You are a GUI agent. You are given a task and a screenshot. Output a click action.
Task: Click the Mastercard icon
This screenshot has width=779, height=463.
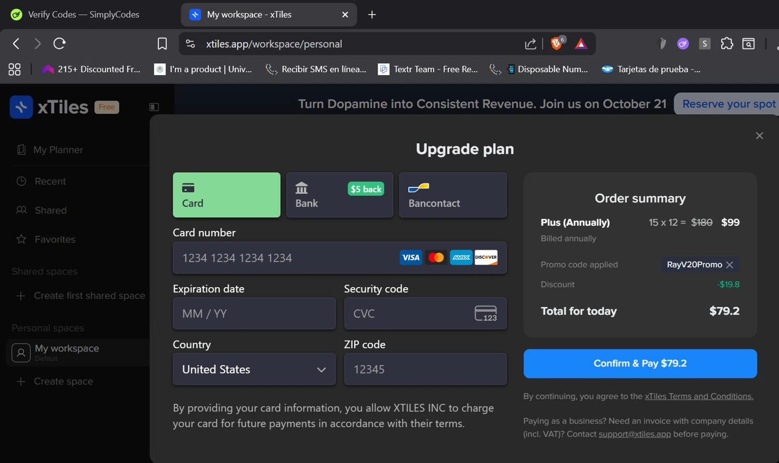point(436,257)
